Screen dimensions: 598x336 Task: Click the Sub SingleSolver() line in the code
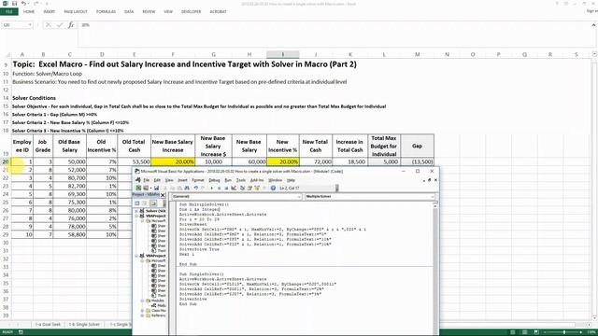click(x=202, y=273)
